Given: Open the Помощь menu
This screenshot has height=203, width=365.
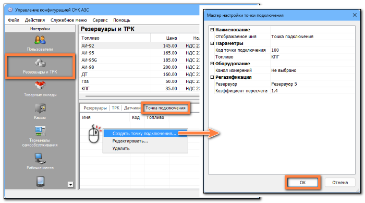Looking at the screenshot, I should click(121, 20).
